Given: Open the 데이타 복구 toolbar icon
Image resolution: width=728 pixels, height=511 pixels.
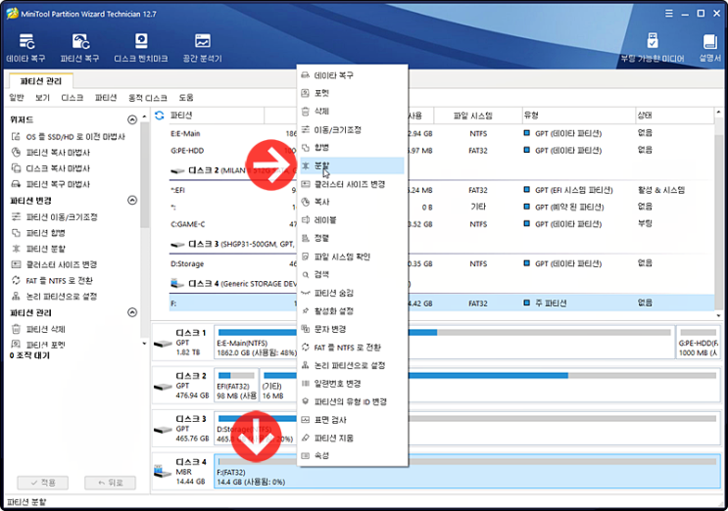Looking at the screenshot, I should pos(26,48).
